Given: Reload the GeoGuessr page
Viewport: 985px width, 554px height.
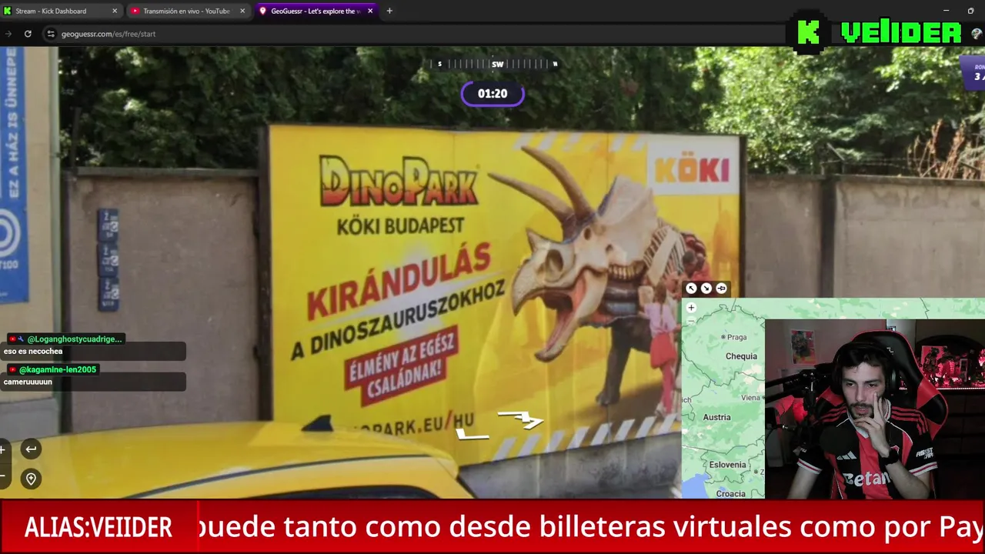Looking at the screenshot, I should [x=28, y=34].
